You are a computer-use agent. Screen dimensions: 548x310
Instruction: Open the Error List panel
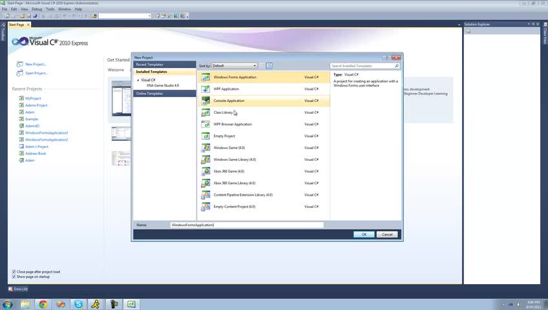[x=18, y=289]
